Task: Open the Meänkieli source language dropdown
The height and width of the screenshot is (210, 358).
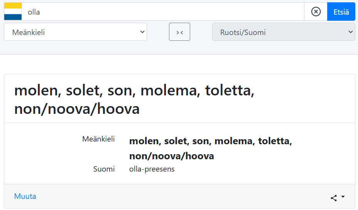Action: pyautogui.click(x=75, y=32)
